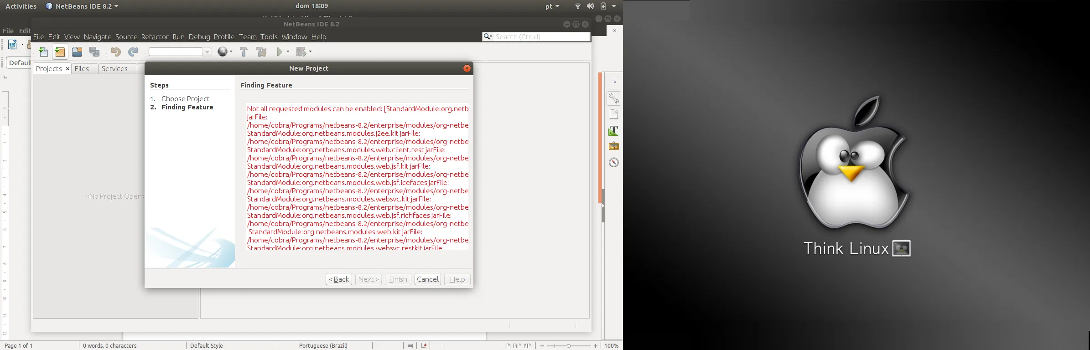
Task: Open the Navigate menu in NetBeans
Action: click(x=98, y=37)
